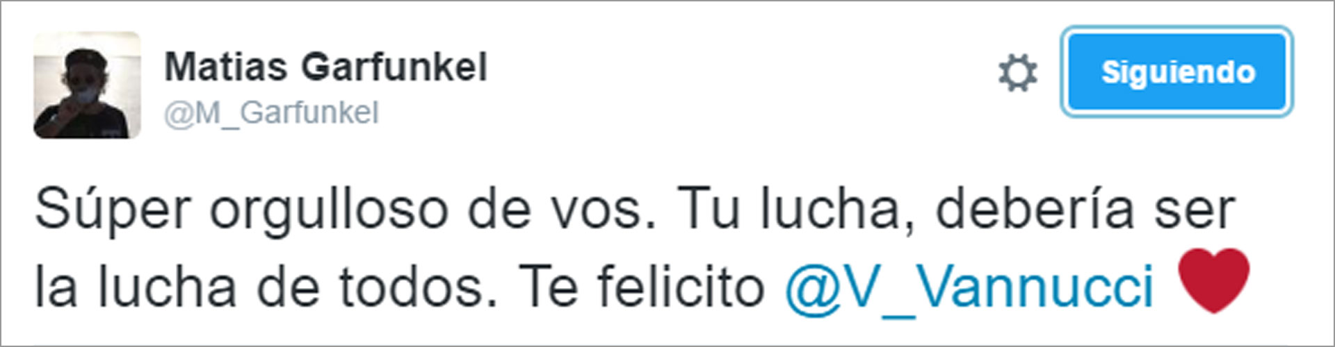Screen dimensions: 1335x347
Task: Unfollow using the blue Siguiendo button
Action: pyautogui.click(x=1177, y=72)
